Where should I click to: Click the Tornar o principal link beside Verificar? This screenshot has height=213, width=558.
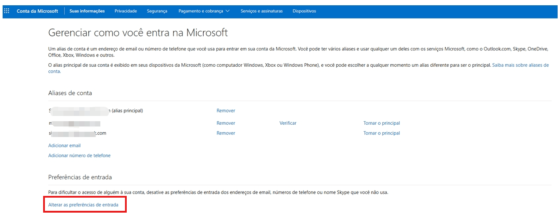pyautogui.click(x=382, y=123)
